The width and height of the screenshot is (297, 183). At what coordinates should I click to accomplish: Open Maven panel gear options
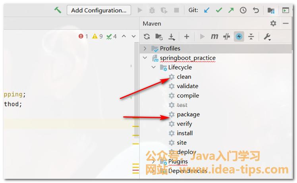[273, 23]
